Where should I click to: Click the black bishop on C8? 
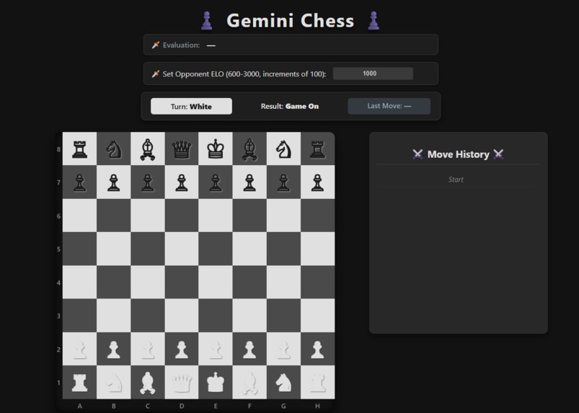pyautogui.click(x=148, y=149)
